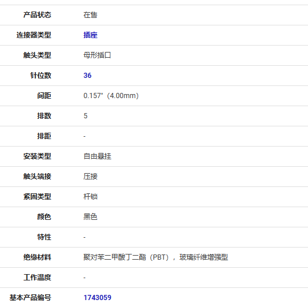Click the 自由悬挂 mounting type value
The height and width of the screenshot is (307, 308).
click(x=97, y=156)
